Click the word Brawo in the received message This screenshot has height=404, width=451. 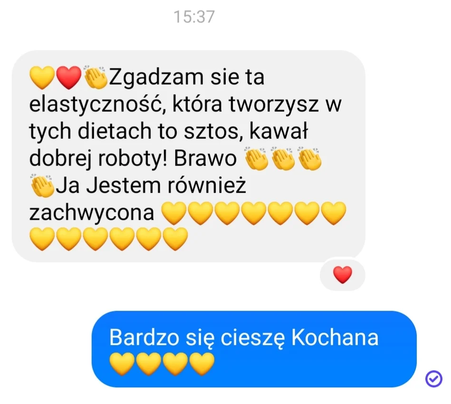point(205,158)
